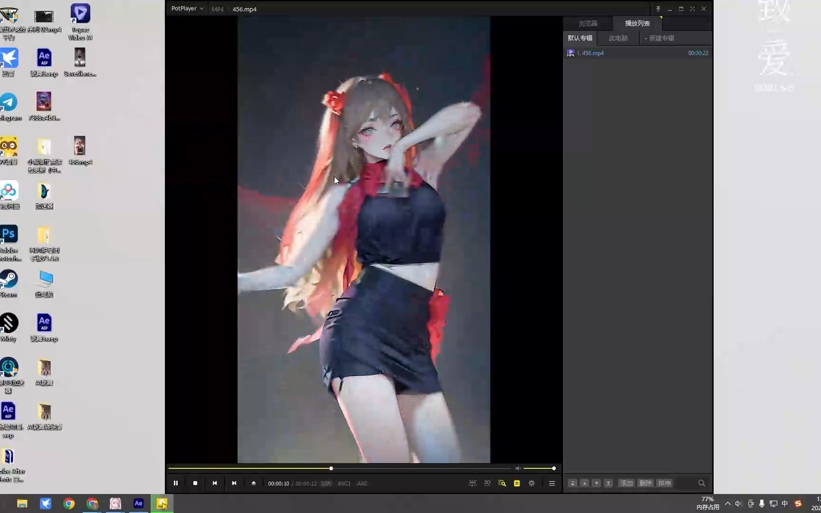Image resolution: width=821 pixels, height=513 pixels.
Task: Toggle the playlist panel icon
Action: 517,483
